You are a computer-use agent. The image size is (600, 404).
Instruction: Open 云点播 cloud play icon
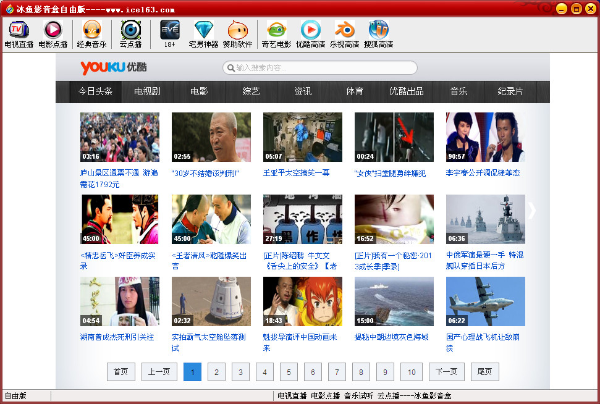tap(131, 35)
